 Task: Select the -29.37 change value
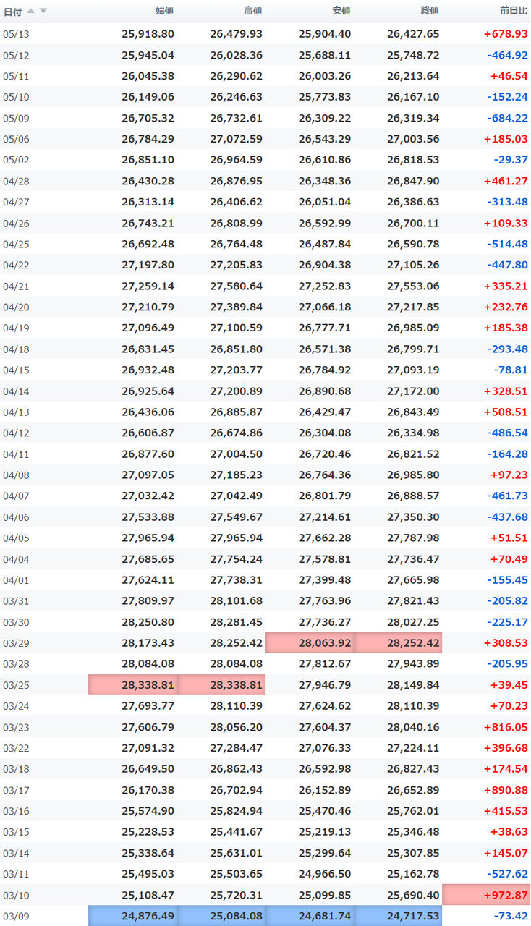(x=510, y=160)
